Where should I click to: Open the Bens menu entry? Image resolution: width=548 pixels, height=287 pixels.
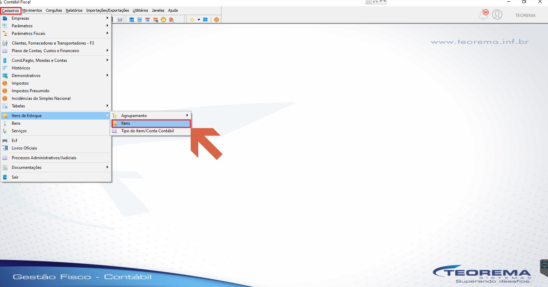[56, 123]
